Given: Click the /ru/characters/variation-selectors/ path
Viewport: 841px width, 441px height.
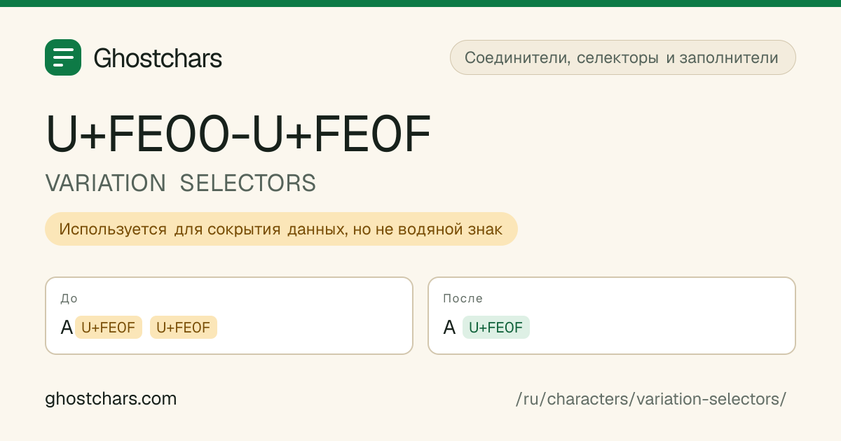Looking at the screenshot, I should (651, 399).
